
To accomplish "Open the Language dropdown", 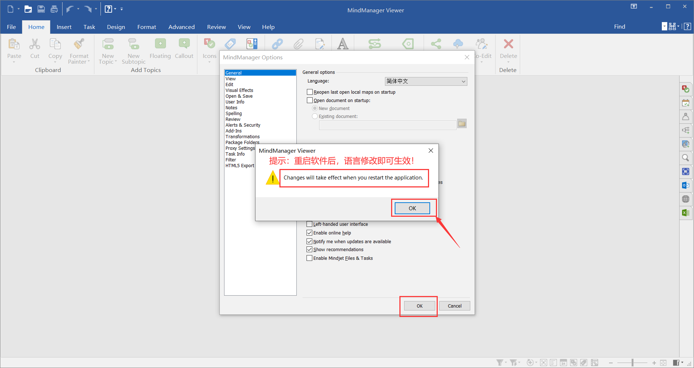I will pos(426,81).
